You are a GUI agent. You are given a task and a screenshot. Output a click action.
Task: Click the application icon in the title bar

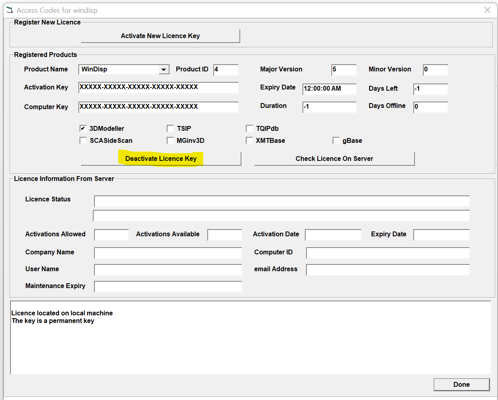(x=9, y=10)
